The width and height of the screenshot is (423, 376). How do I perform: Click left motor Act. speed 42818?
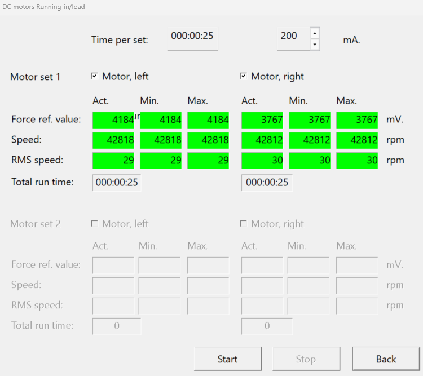(x=113, y=140)
